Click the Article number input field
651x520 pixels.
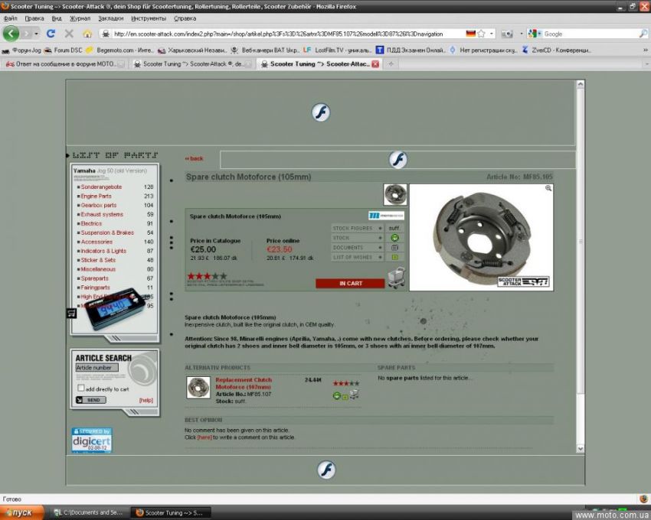coord(97,367)
